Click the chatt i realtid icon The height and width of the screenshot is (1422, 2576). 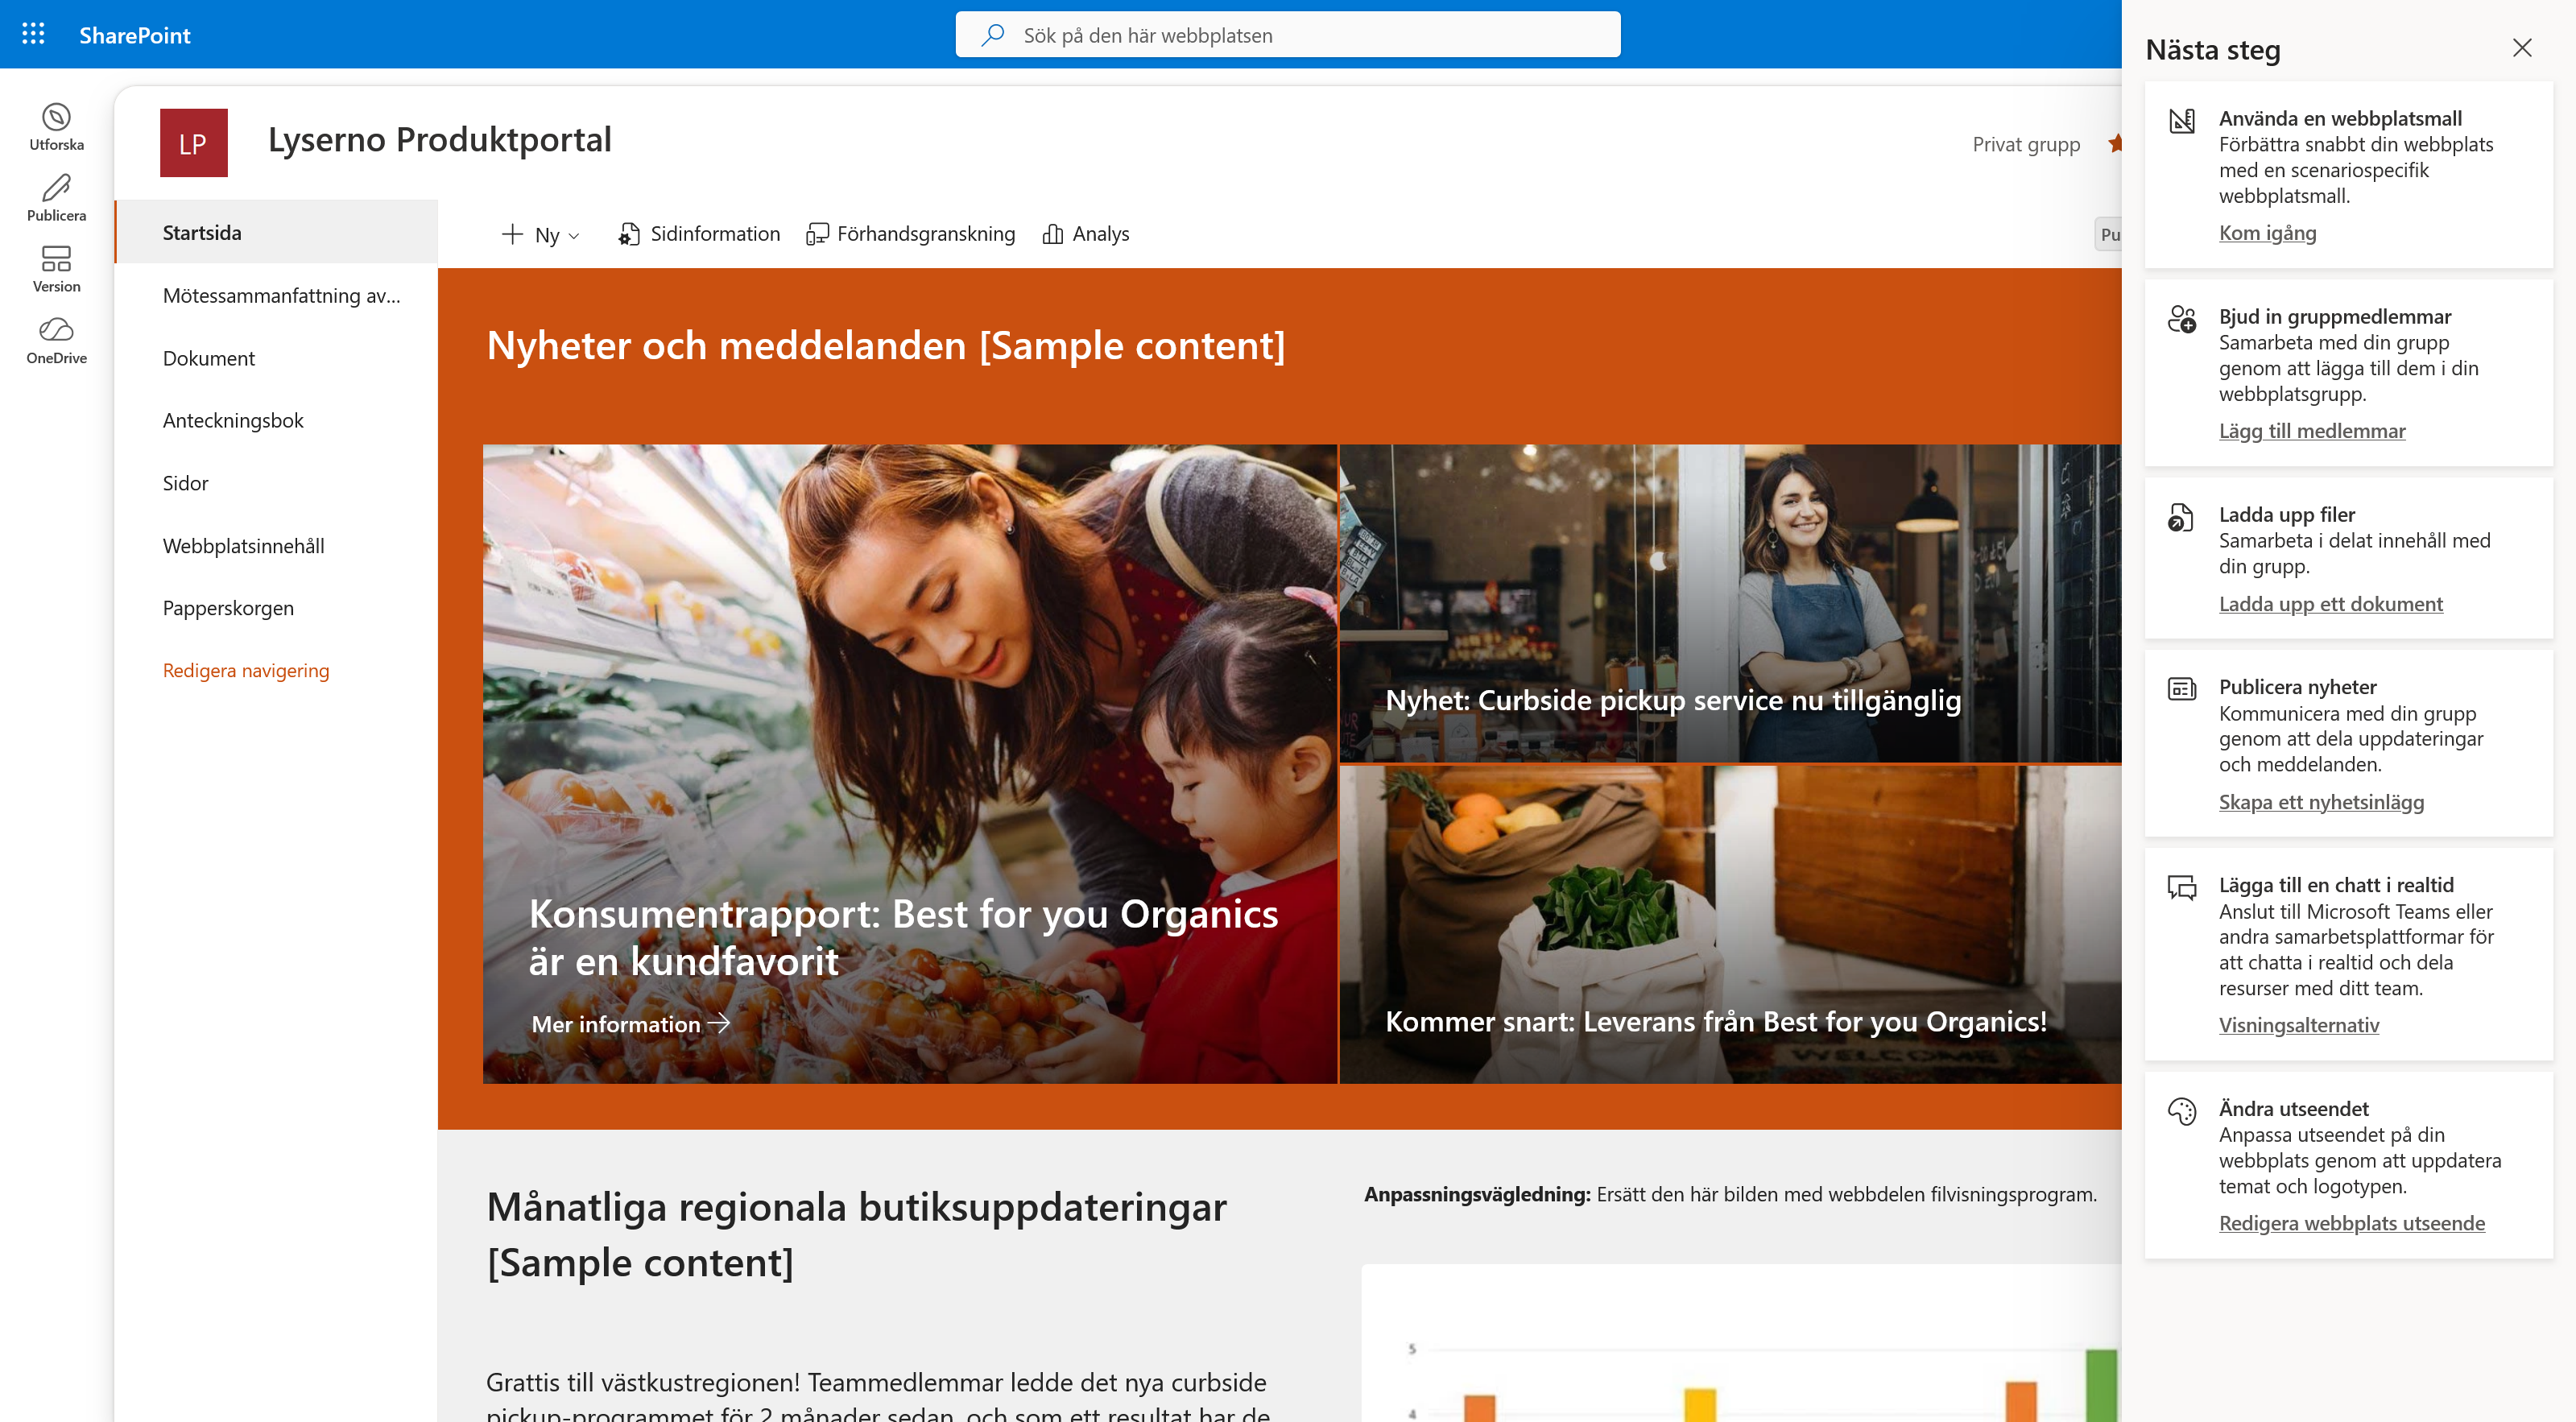[x=2181, y=887]
